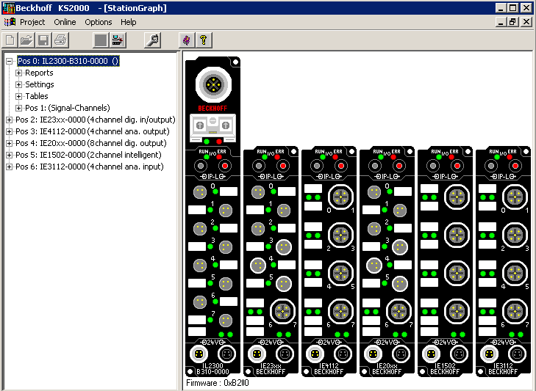Select Pos 2: IE23xx-0000 4 channel dig. in/output
This screenshot has height=391, width=536.
tap(96, 120)
